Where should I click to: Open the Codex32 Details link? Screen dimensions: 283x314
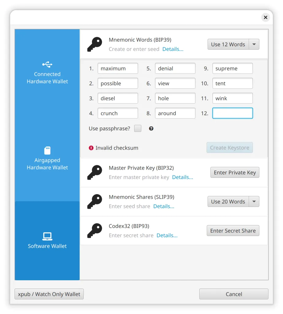(x=167, y=235)
